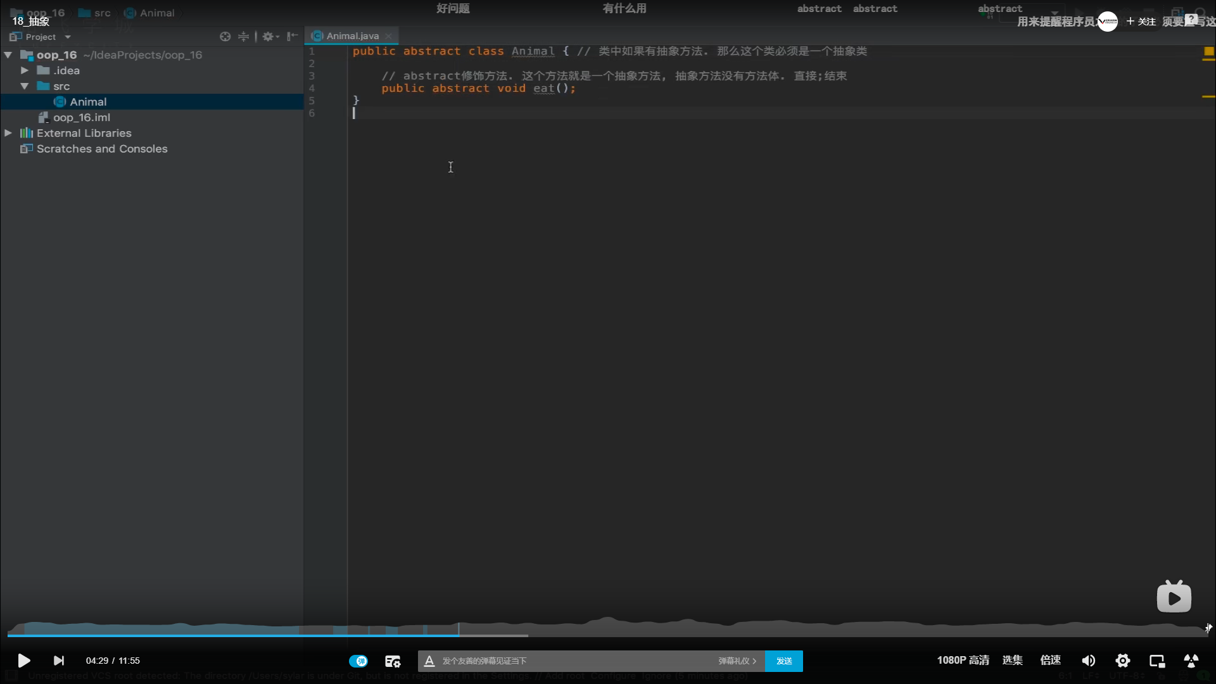This screenshot has width=1216, height=684.
Task: Toggle the danmaku switch off
Action: coord(358,661)
